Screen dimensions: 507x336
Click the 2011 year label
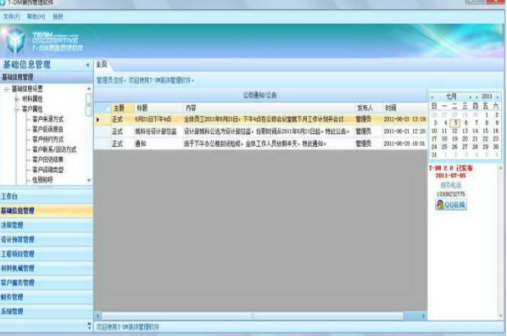(x=487, y=97)
